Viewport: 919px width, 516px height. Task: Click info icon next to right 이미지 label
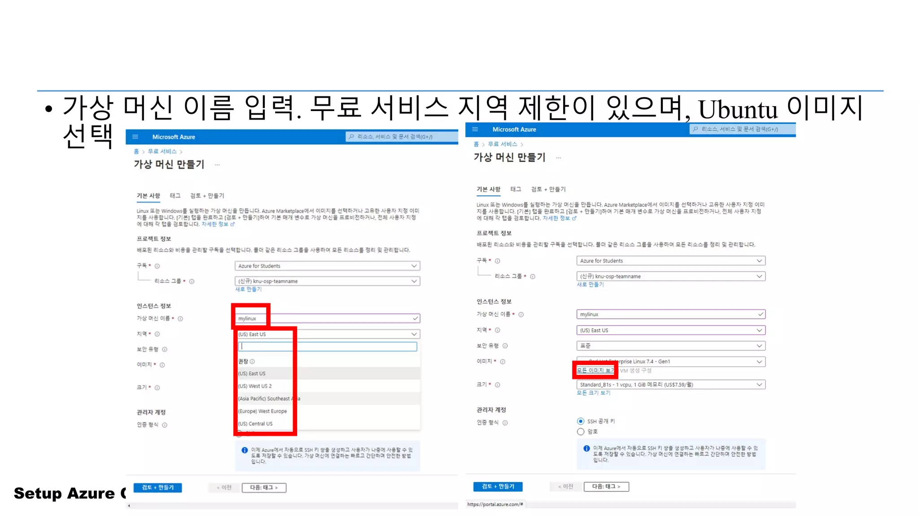tap(503, 361)
